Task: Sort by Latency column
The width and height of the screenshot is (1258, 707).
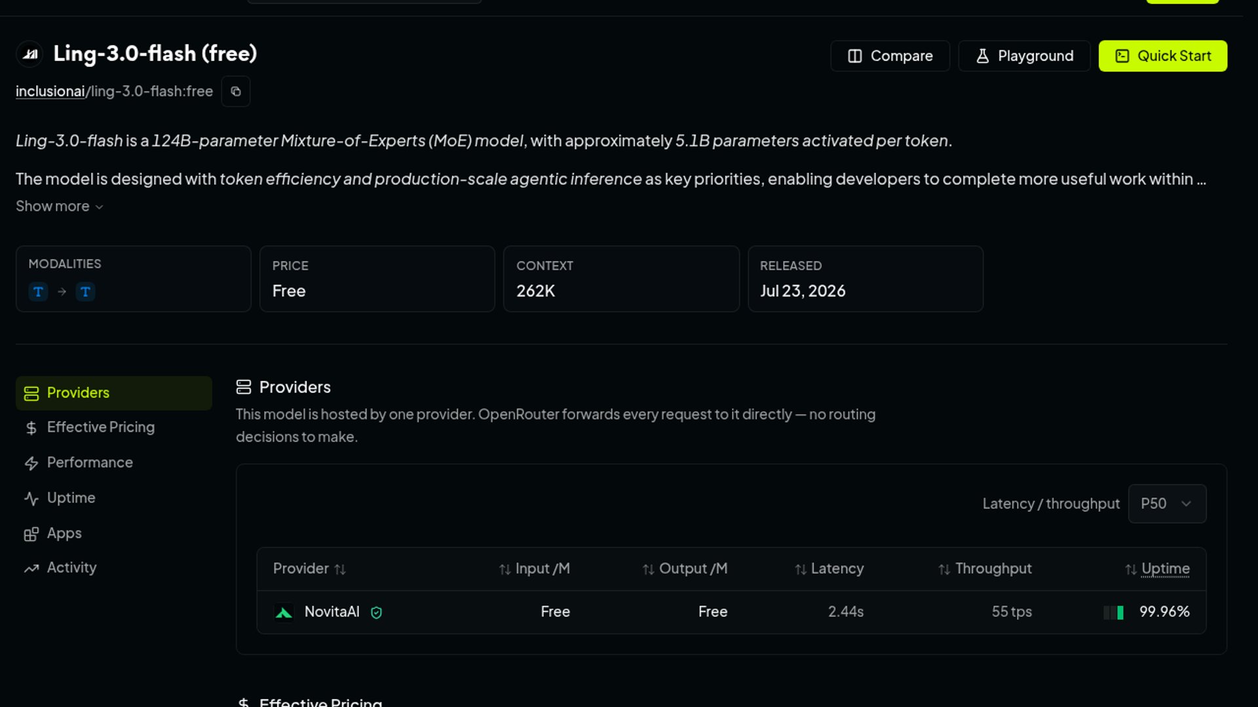Action: 829,569
